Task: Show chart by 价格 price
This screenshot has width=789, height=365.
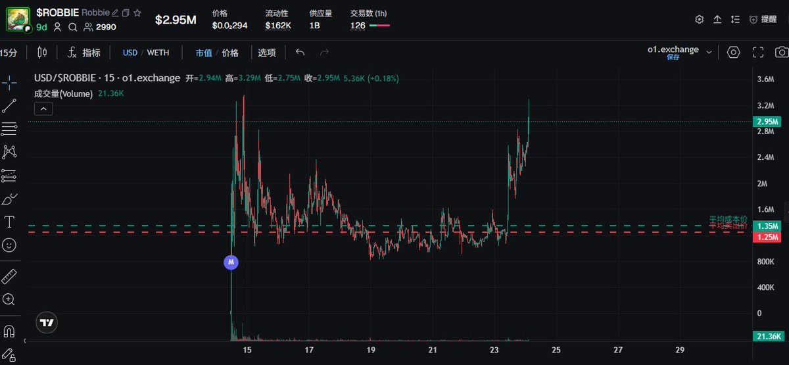Action: coord(230,53)
